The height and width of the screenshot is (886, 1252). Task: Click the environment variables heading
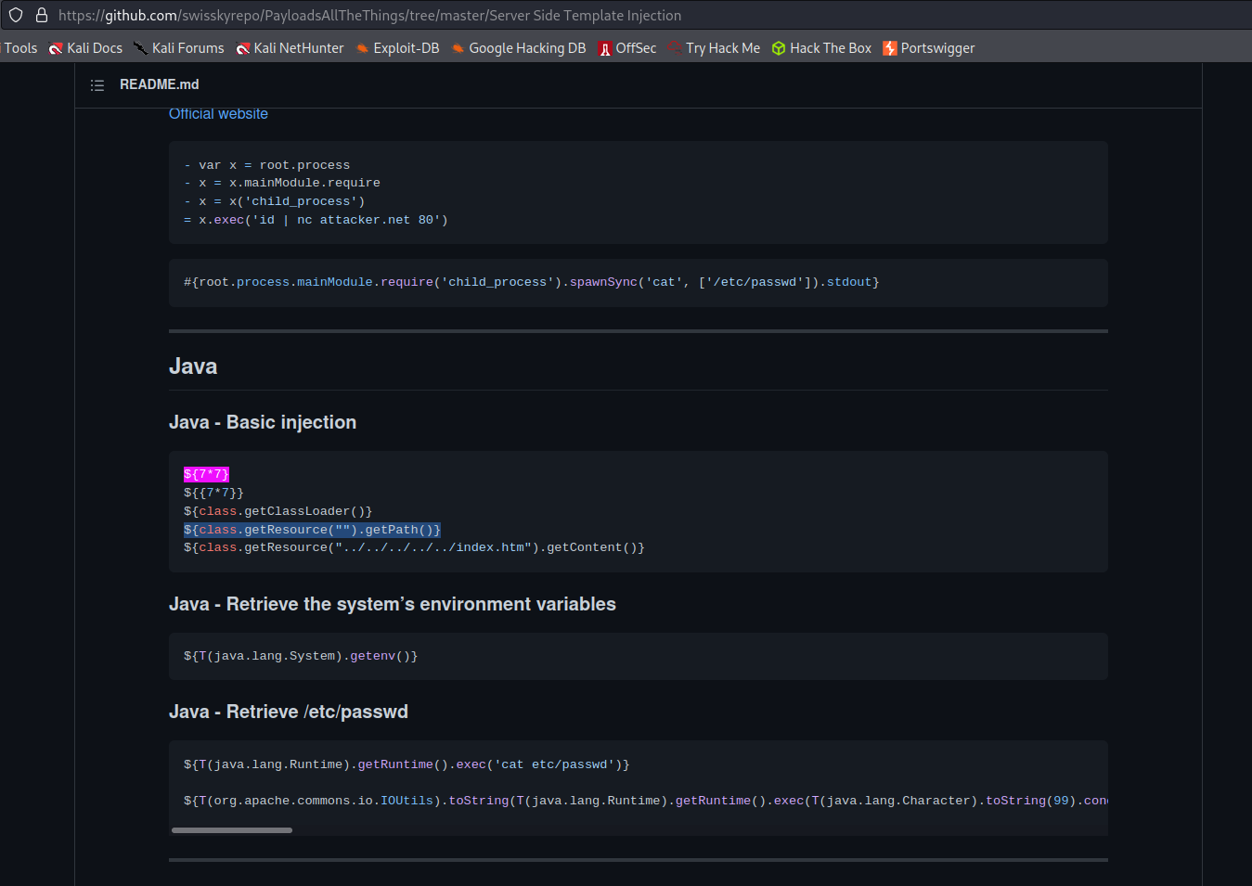point(393,604)
